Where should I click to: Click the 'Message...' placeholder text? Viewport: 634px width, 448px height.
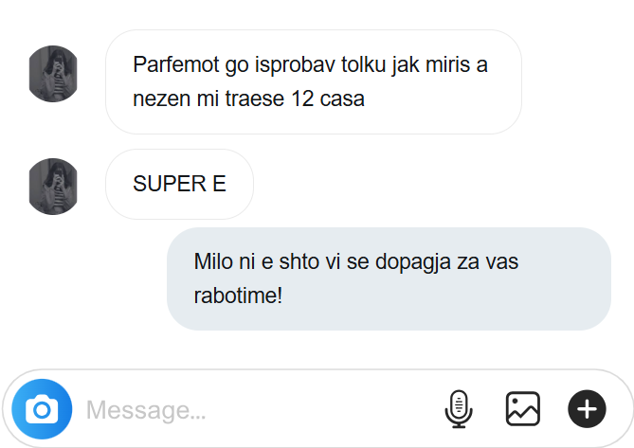click(146, 410)
